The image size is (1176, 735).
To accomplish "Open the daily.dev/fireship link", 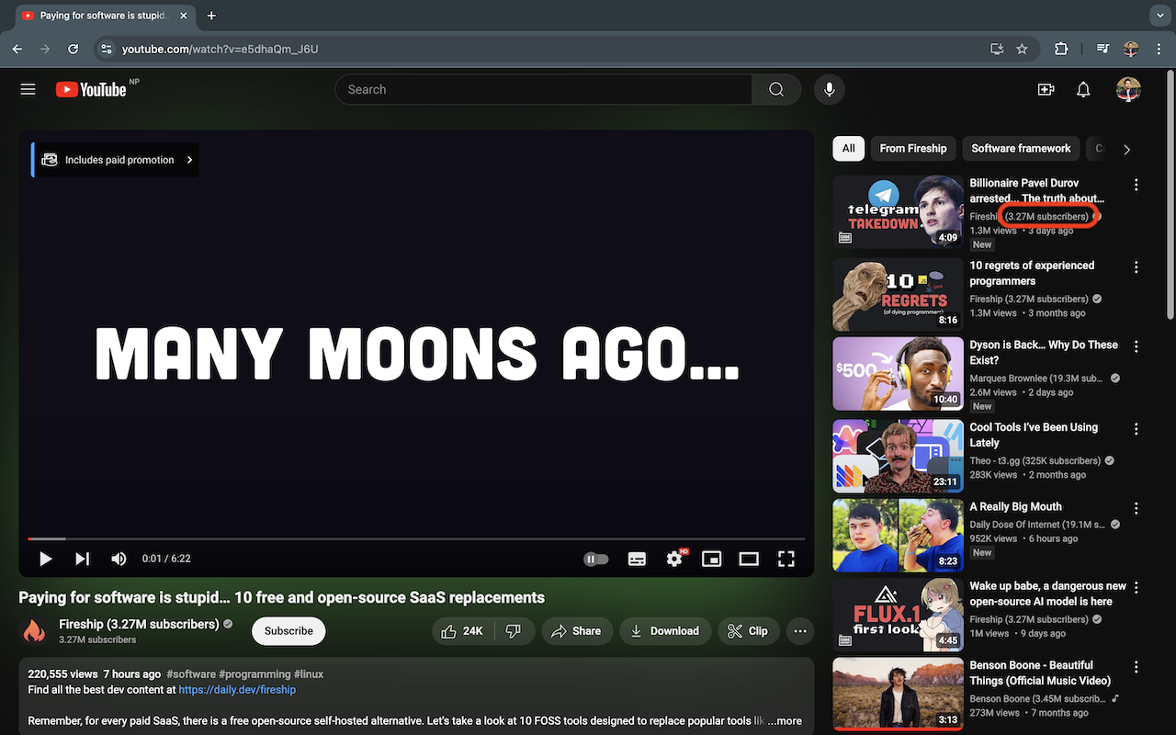I will click(237, 689).
